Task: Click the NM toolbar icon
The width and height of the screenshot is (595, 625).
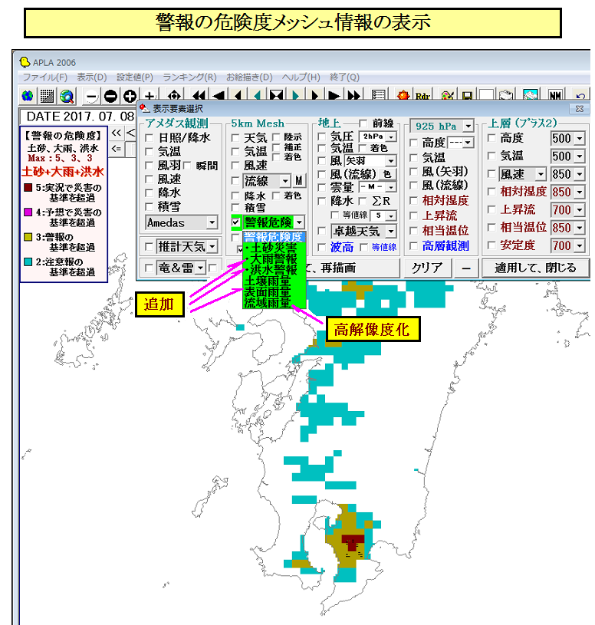Action: (x=555, y=96)
